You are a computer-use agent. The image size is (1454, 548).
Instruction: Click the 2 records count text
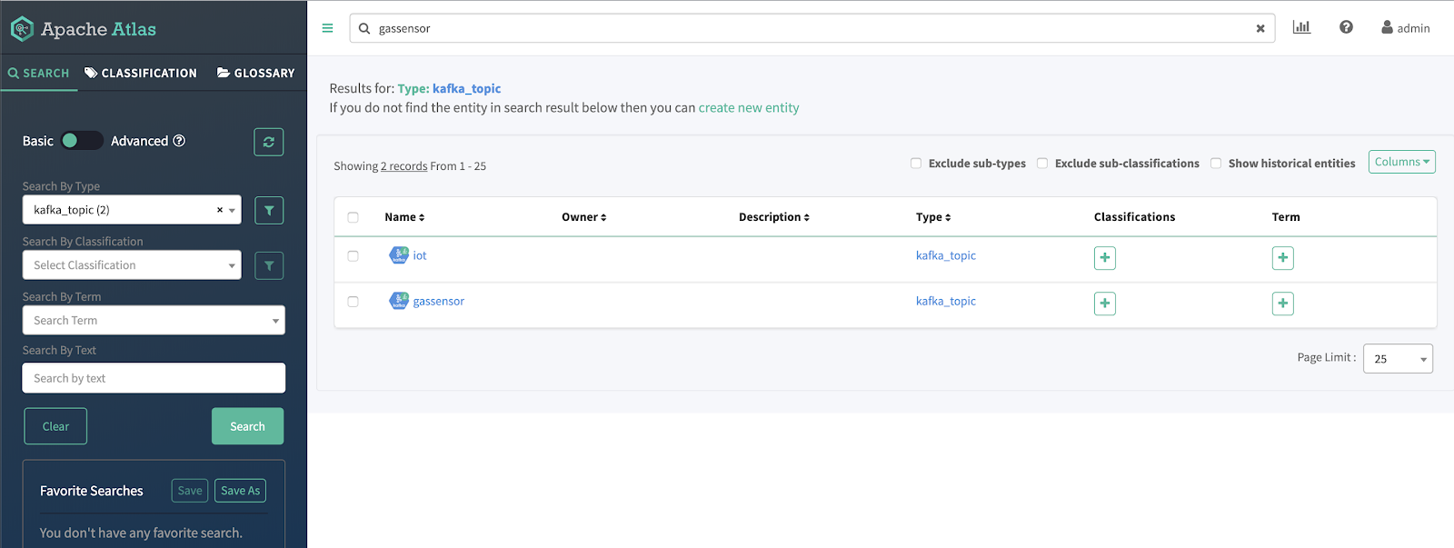pyautogui.click(x=404, y=166)
